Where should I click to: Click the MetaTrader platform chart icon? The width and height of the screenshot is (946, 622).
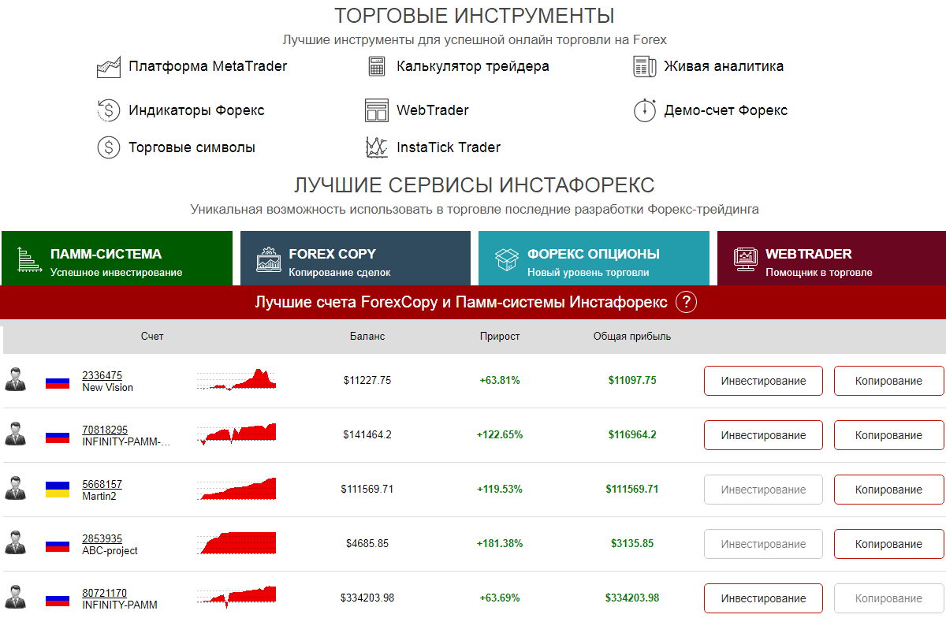pyautogui.click(x=108, y=67)
